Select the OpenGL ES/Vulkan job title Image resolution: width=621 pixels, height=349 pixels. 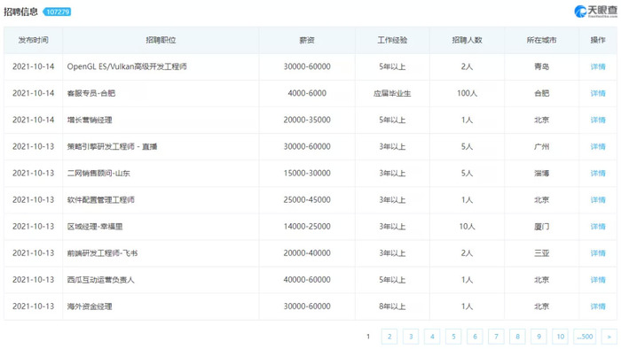(x=127, y=66)
